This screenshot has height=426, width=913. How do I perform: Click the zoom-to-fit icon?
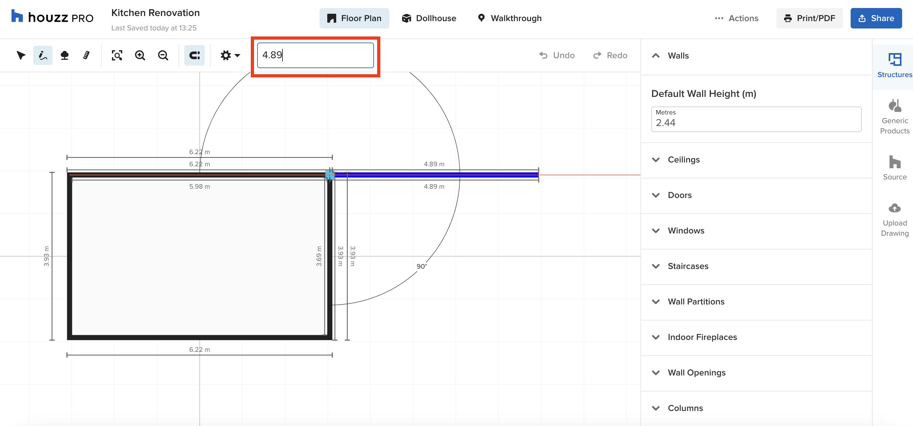(x=117, y=55)
